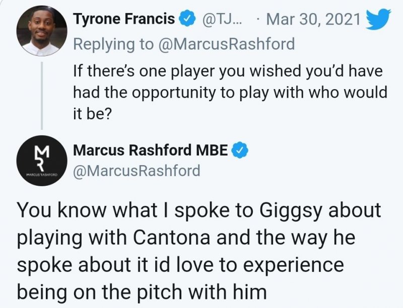Click the Marcus Rashford MBE display name

click(x=150, y=149)
